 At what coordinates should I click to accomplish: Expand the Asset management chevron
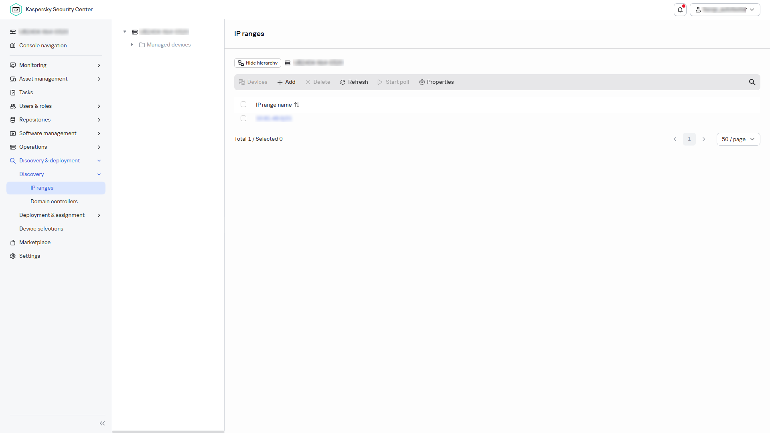(99, 79)
